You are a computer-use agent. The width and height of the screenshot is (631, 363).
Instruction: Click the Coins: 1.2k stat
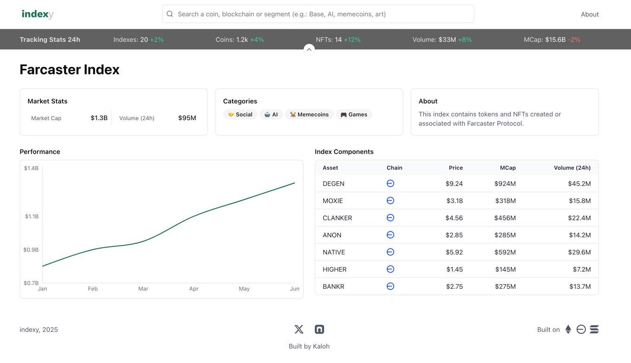coord(240,40)
